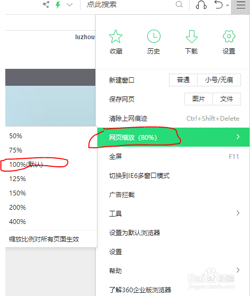This screenshot has width=250, height=296.
Task: Click the green lightning speed mode icon
Action: point(58,5)
